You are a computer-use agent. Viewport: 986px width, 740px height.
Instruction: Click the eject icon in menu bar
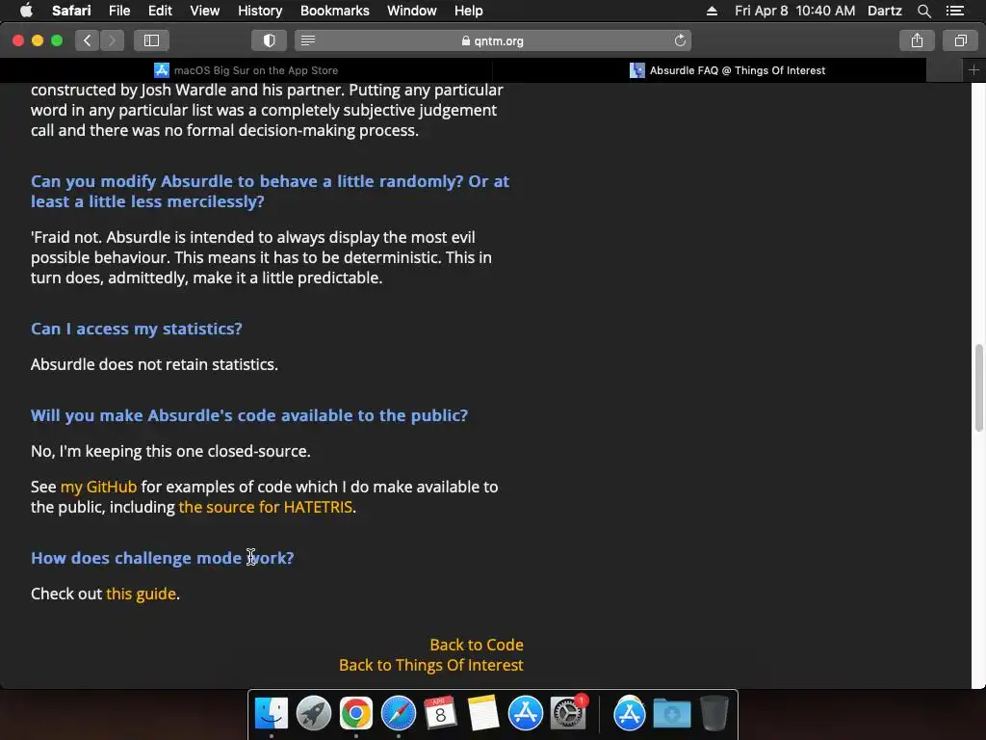[712, 11]
